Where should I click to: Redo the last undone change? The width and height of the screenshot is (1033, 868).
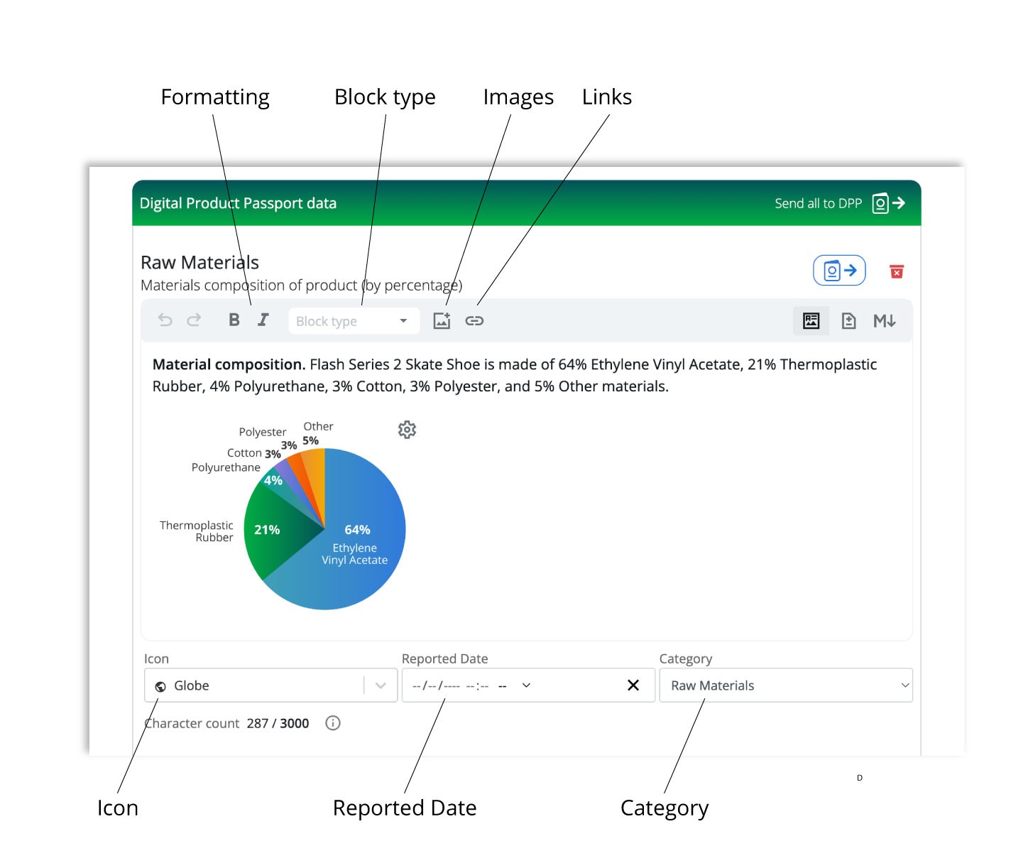194,320
